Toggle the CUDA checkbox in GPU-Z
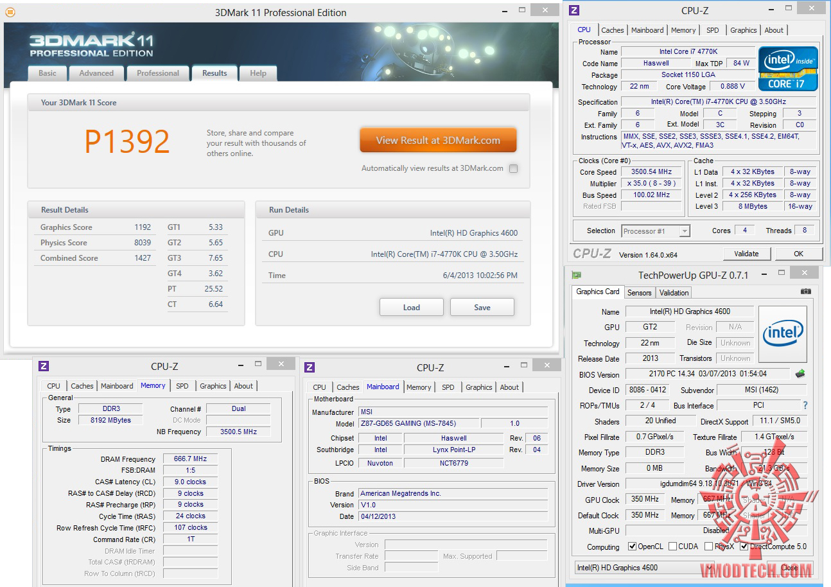 pyautogui.click(x=672, y=547)
